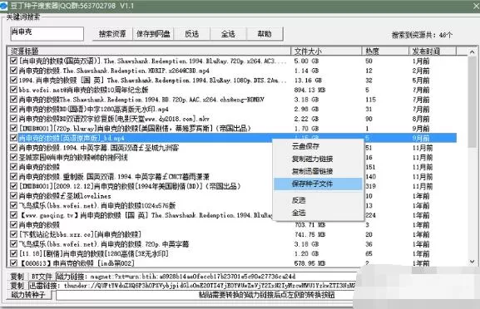Uncheck the 中字1280高清版无水印 row checkbox
Viewport: 480px width, 309px height.
[13, 109]
